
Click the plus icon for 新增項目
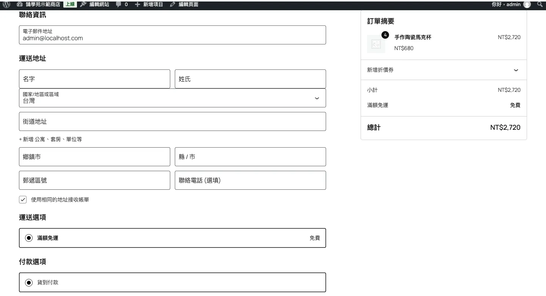coord(137,5)
